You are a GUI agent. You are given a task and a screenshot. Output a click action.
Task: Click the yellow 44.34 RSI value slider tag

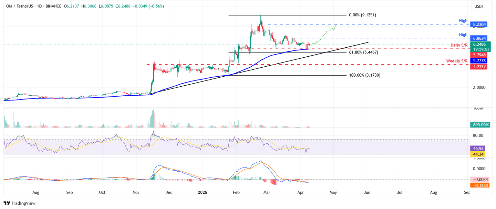(x=479, y=155)
